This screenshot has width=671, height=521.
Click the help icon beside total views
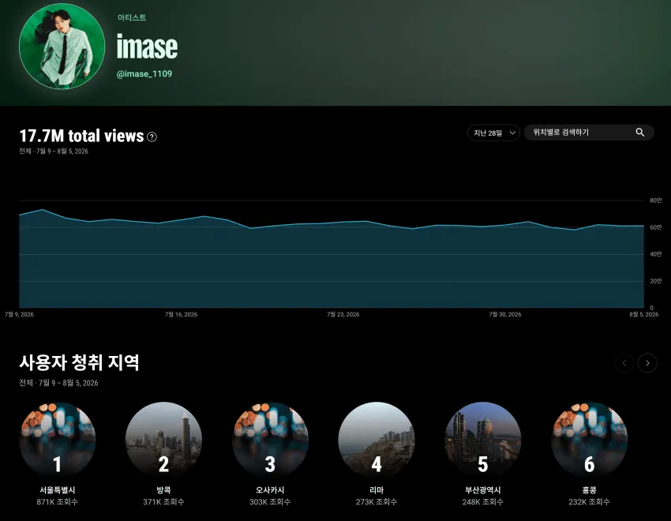pyautogui.click(x=152, y=137)
